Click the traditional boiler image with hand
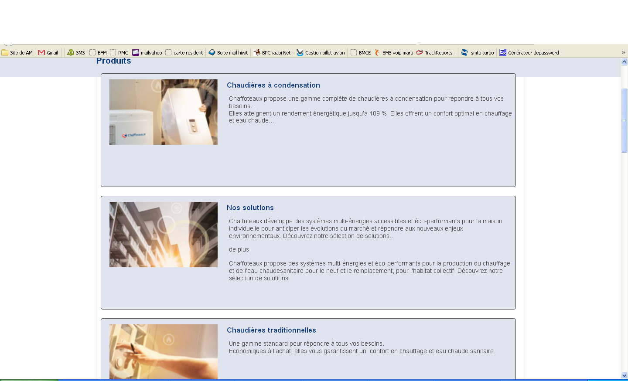 pyautogui.click(x=164, y=352)
